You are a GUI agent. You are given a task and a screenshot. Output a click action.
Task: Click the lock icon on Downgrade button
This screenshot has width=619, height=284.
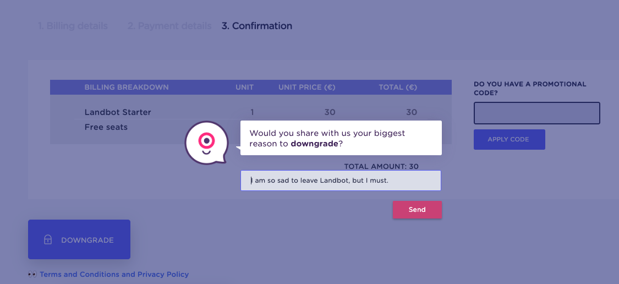[x=48, y=240]
